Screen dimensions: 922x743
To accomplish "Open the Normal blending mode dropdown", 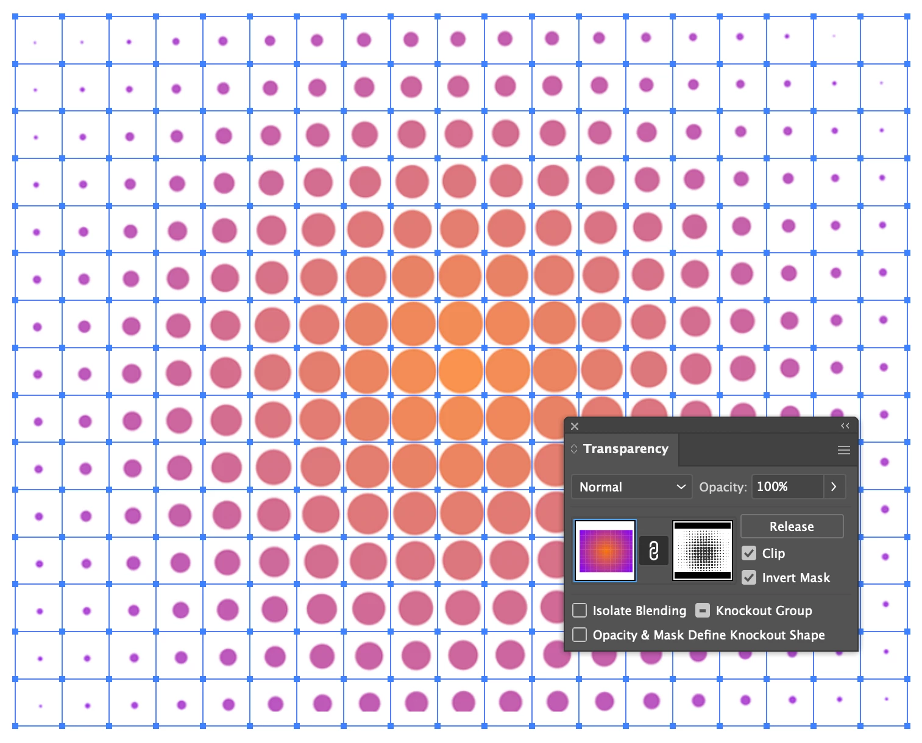I will [x=632, y=487].
